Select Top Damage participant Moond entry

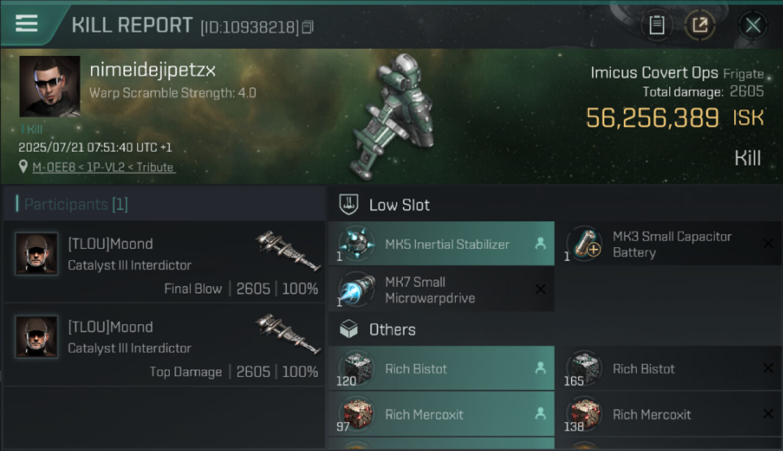pyautogui.click(x=163, y=345)
